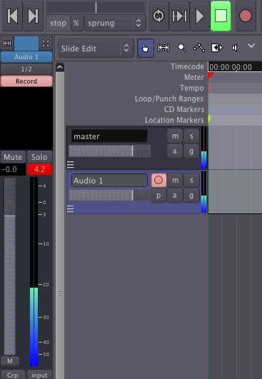The height and width of the screenshot is (379, 262).
Task: Select the Draw gain automation tool
Action: (x=199, y=48)
